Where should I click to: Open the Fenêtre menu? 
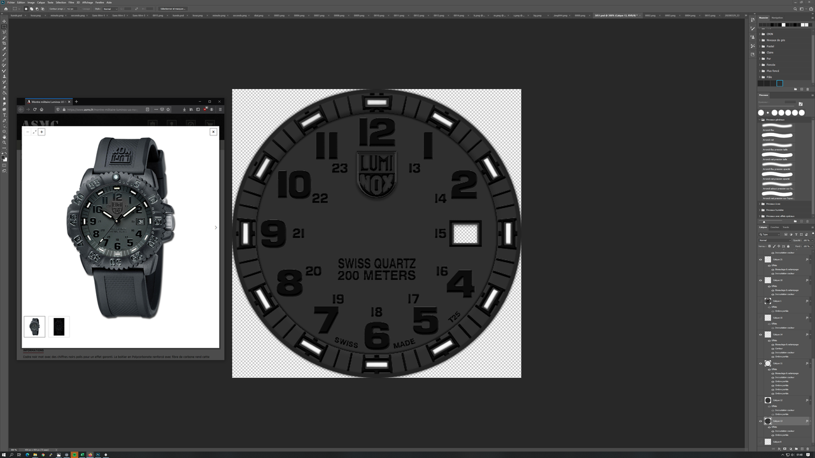click(x=100, y=3)
